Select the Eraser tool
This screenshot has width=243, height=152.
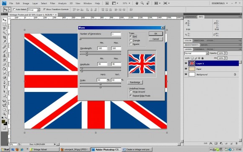coord(4,64)
